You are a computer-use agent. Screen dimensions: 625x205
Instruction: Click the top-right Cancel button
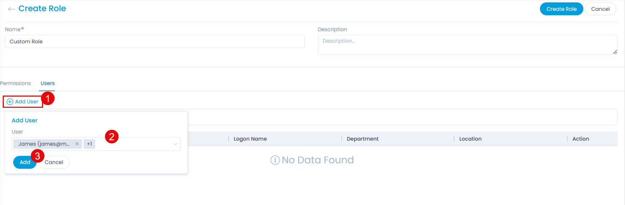coord(600,9)
